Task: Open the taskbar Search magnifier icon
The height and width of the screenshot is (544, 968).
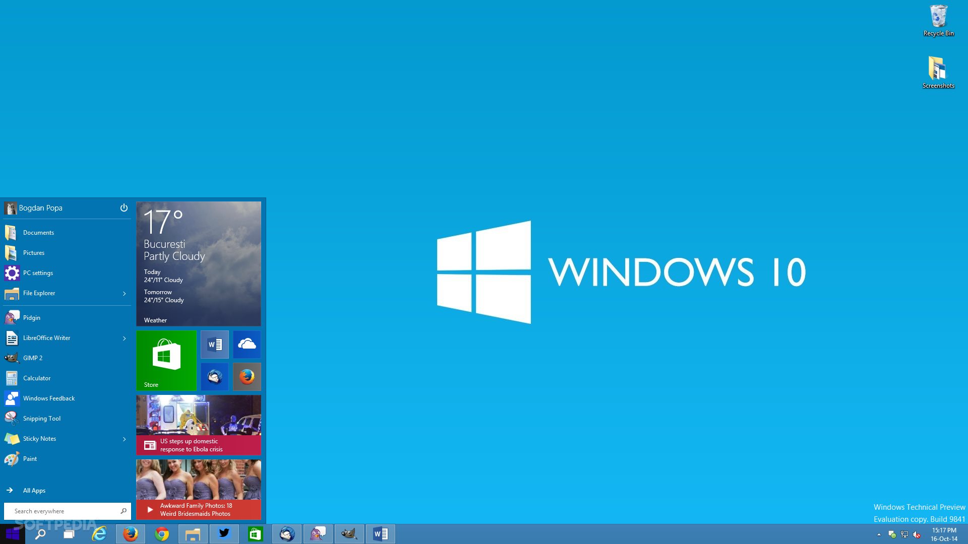Action: 40,534
